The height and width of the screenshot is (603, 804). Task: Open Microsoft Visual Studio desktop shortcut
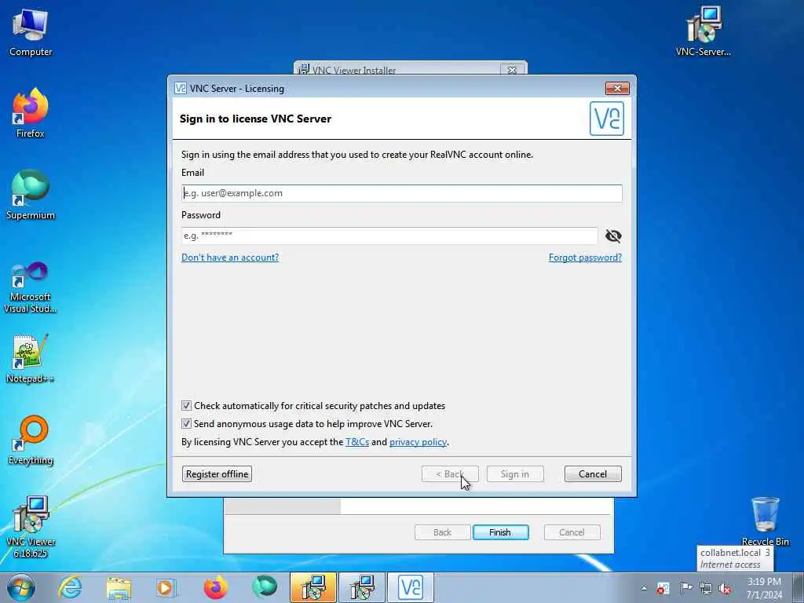[31, 287]
